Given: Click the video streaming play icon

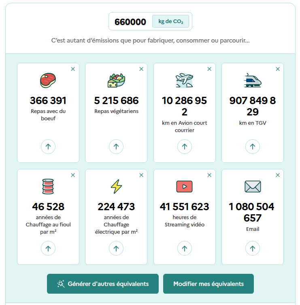Looking at the screenshot, I should 184,186.
